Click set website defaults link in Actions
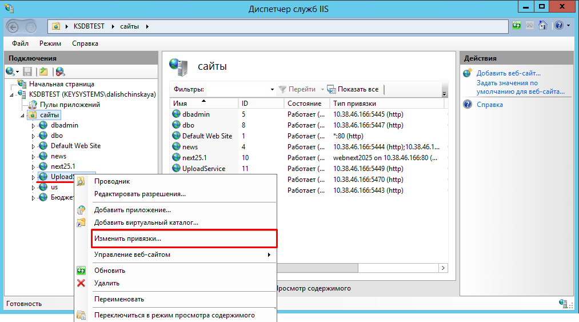 521,88
